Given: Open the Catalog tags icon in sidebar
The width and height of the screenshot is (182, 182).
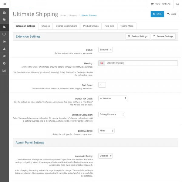Looking at the screenshot, I should point(4,20).
